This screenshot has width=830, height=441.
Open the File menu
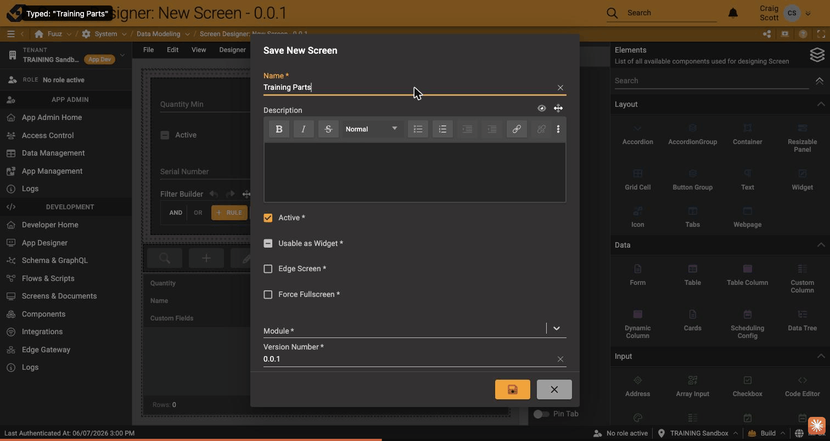click(x=148, y=50)
